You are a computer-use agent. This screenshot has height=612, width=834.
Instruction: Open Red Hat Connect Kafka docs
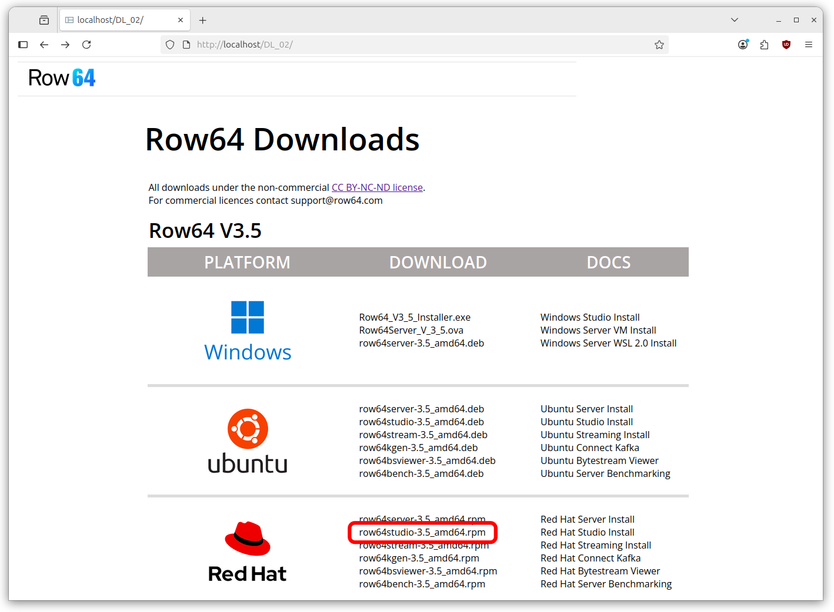[591, 558]
